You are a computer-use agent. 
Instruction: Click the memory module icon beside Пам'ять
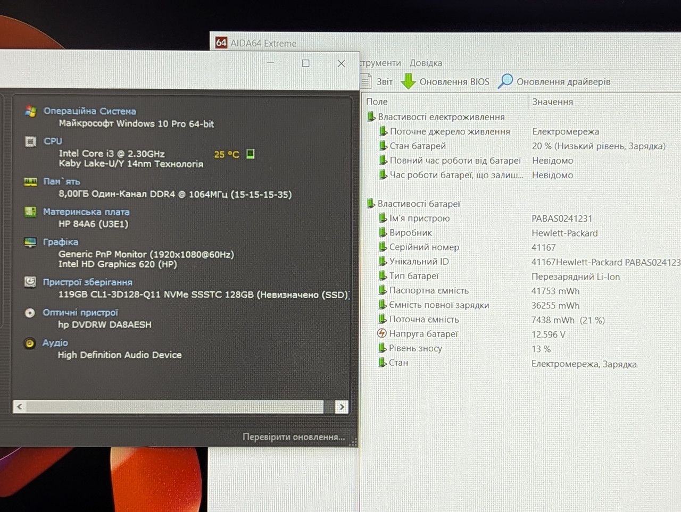30,182
